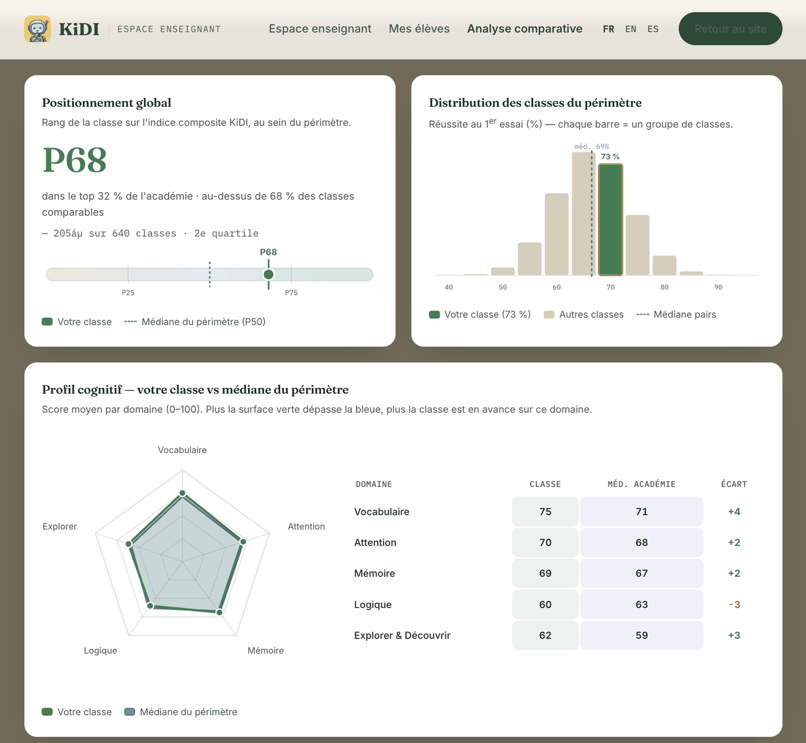Click the green swatch beside Votre classe (73 %)

point(435,315)
